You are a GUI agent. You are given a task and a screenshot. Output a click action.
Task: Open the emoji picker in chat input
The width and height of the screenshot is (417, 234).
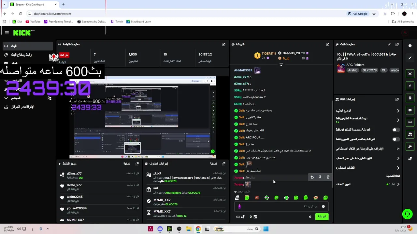(323, 206)
